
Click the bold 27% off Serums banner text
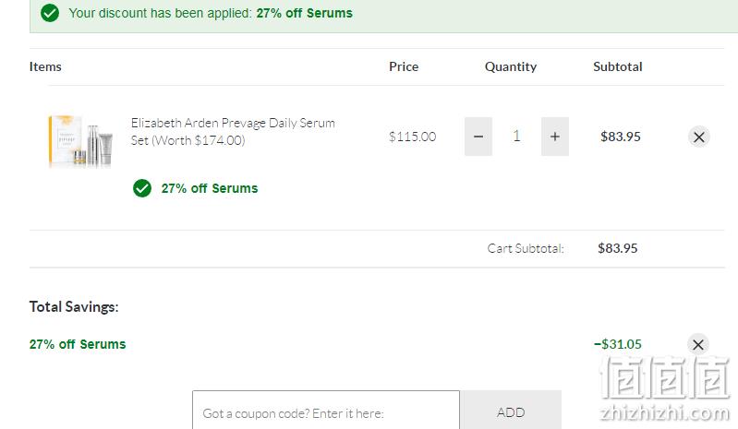(x=304, y=13)
